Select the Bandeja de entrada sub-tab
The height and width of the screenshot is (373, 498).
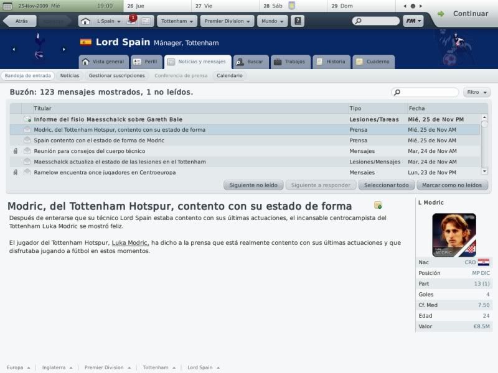(x=27, y=75)
